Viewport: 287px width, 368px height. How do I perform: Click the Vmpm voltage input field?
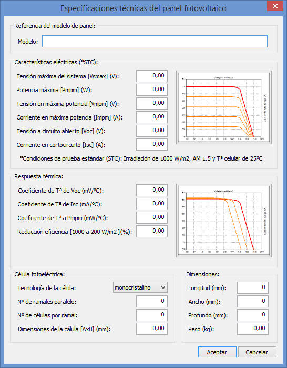click(x=152, y=104)
